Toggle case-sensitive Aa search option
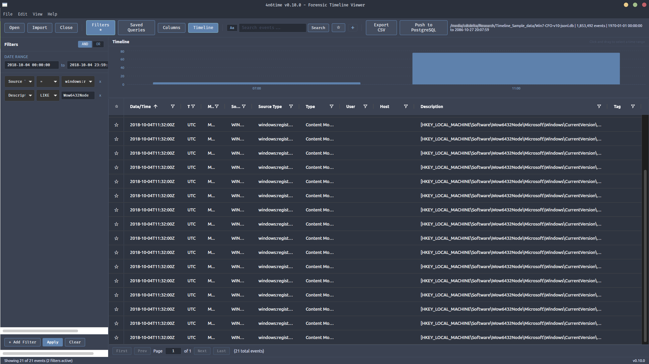This screenshot has width=649, height=364. 232,28
